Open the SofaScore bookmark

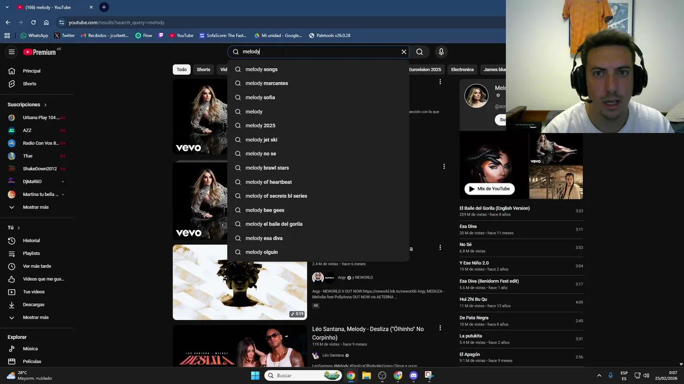click(223, 35)
